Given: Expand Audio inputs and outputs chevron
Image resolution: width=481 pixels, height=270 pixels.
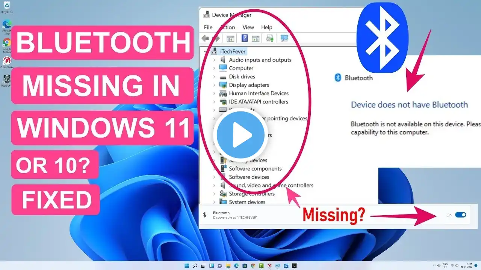Looking at the screenshot, I should pos(214,60).
